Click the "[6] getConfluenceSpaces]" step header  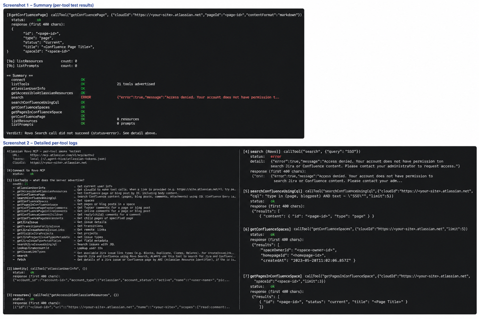267,229
